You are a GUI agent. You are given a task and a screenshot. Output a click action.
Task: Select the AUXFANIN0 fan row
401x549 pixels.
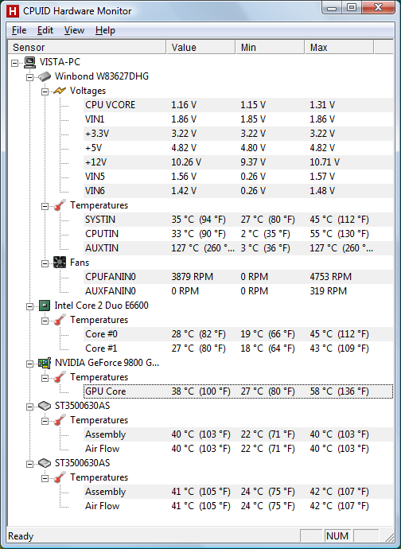[x=238, y=291]
